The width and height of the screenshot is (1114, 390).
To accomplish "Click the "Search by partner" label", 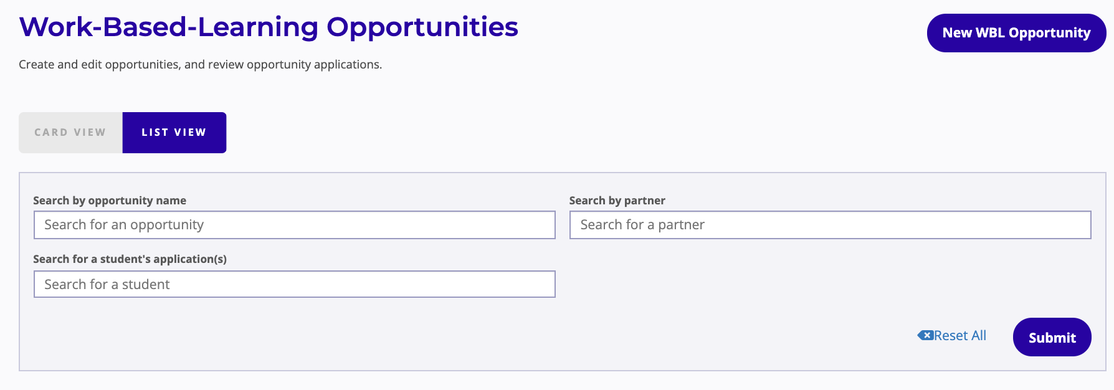I will [x=617, y=201].
